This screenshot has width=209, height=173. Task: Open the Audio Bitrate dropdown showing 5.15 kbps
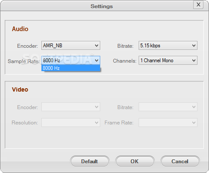[x=168, y=46]
